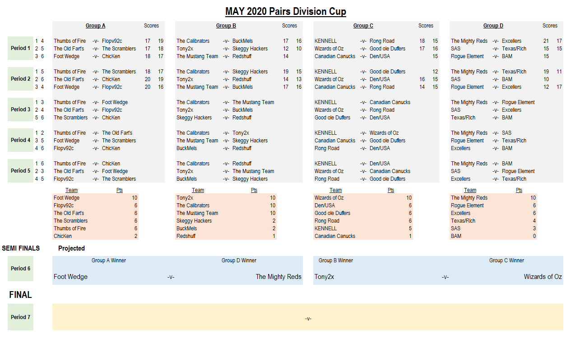This screenshot has width=571, height=338.
Task: Select the empty final matchup -v- cell
Action: (308, 319)
